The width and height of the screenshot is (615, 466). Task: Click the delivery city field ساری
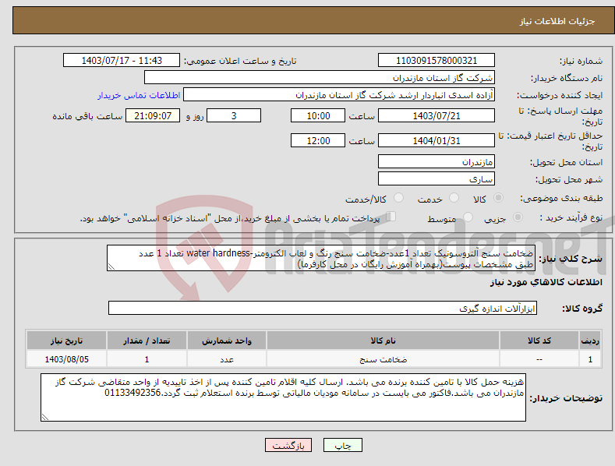pyautogui.click(x=437, y=179)
